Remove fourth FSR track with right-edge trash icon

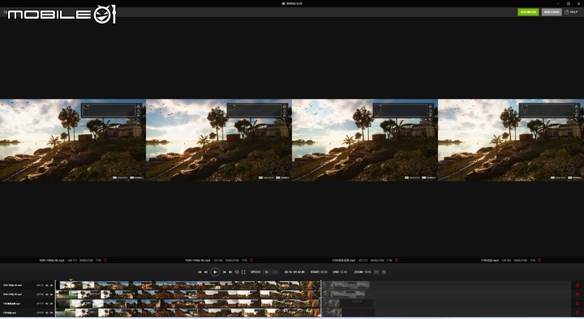pos(578,313)
